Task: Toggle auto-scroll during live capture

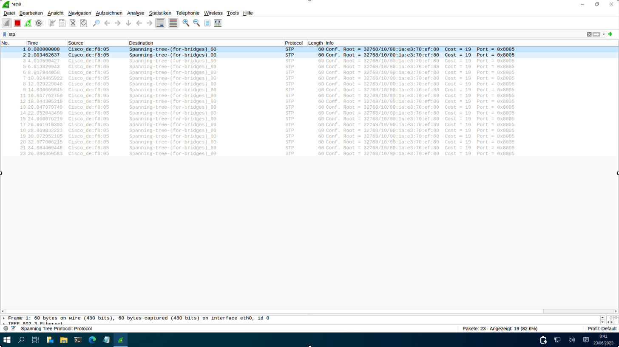Action: coord(160,23)
